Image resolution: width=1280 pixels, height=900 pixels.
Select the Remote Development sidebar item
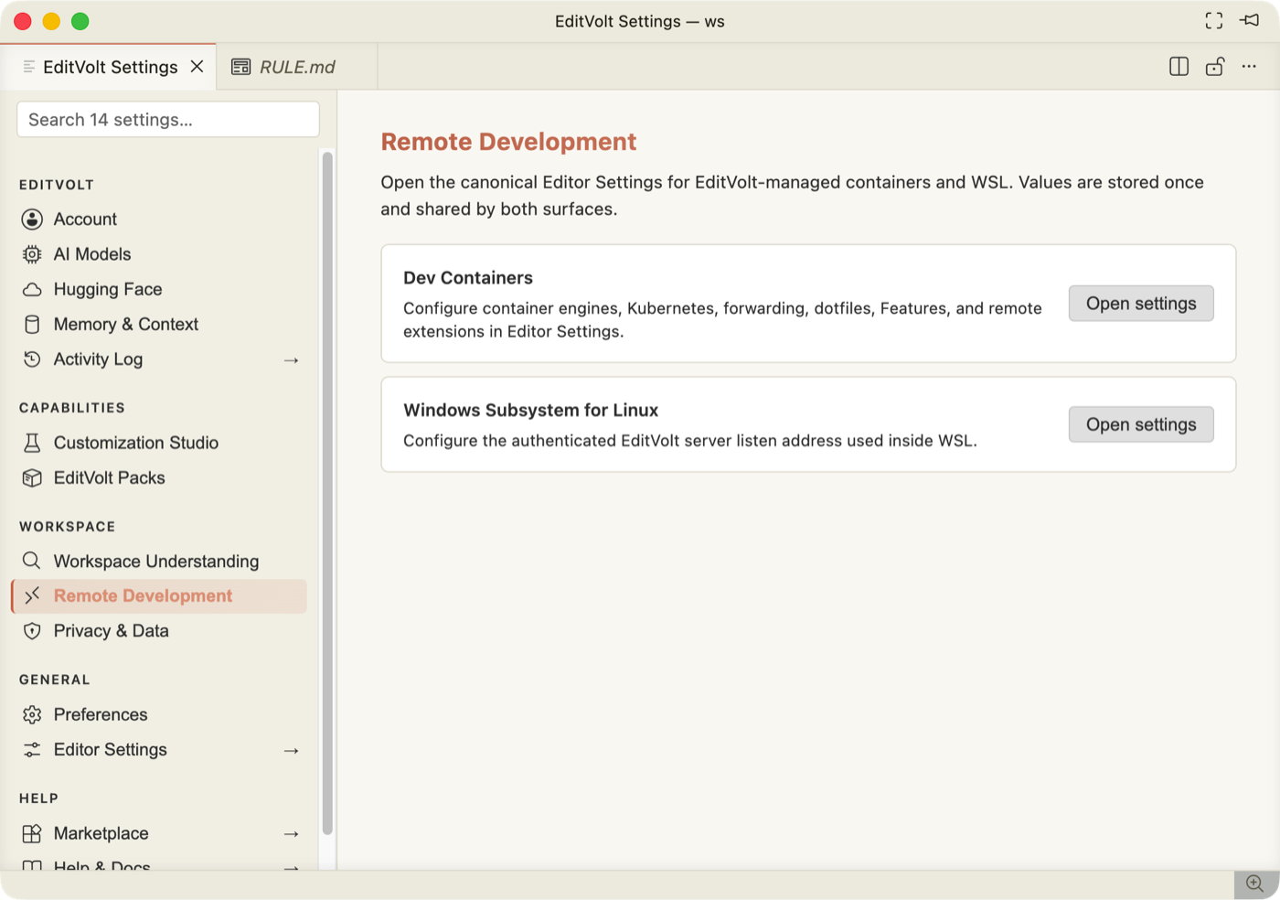pos(159,596)
